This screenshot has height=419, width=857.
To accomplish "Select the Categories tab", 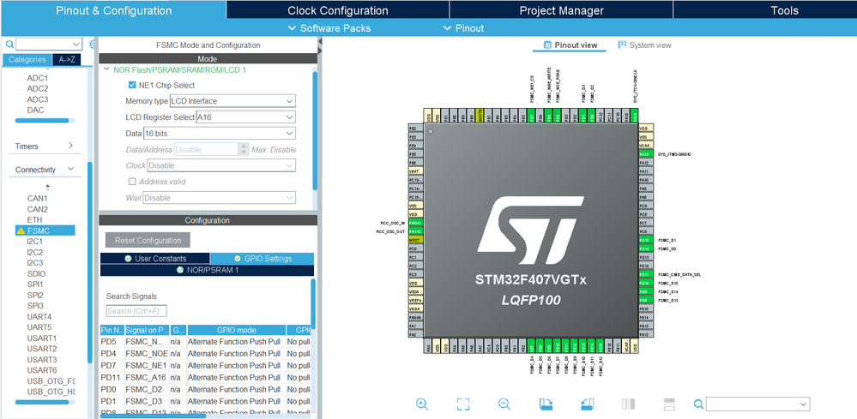I will [x=27, y=59].
